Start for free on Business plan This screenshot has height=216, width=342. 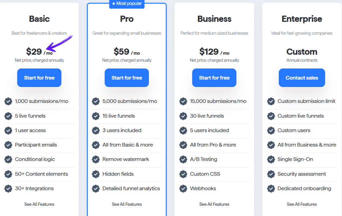tap(214, 78)
